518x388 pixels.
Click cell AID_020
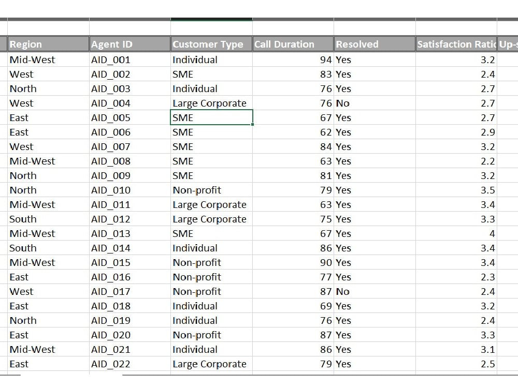coord(130,335)
